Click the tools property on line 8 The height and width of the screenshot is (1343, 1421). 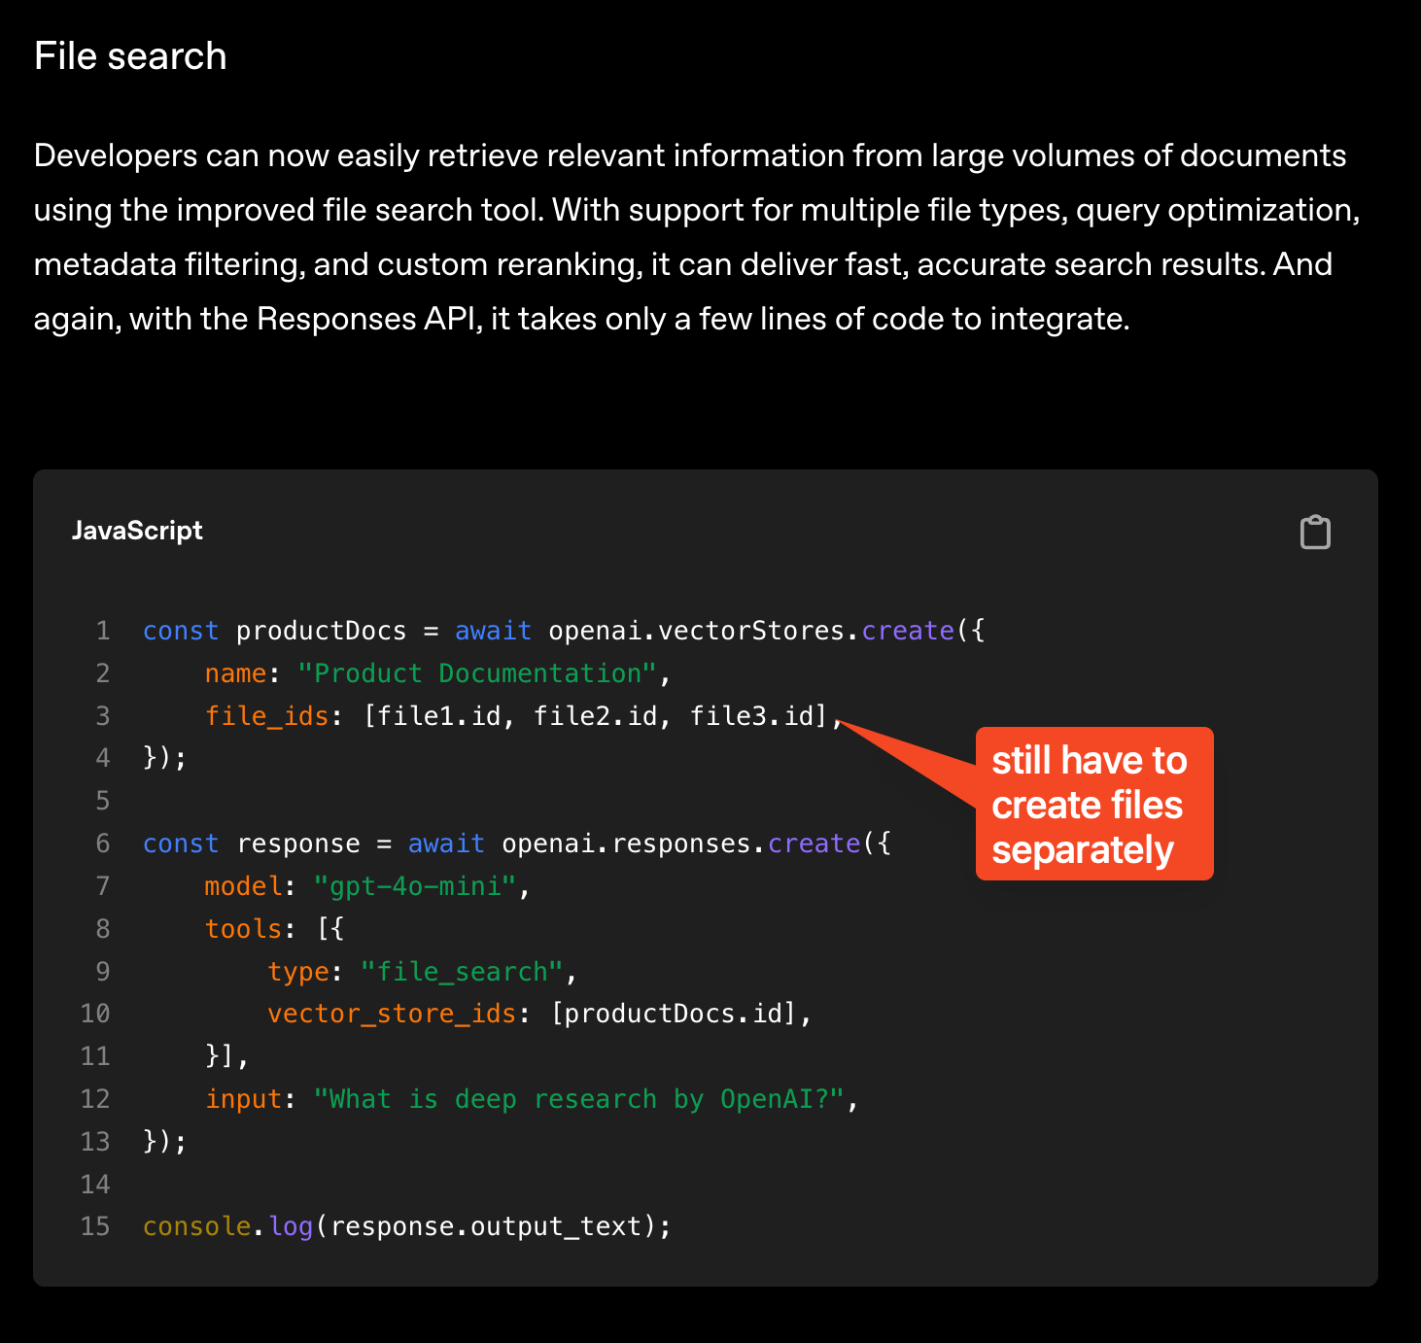[243, 929]
